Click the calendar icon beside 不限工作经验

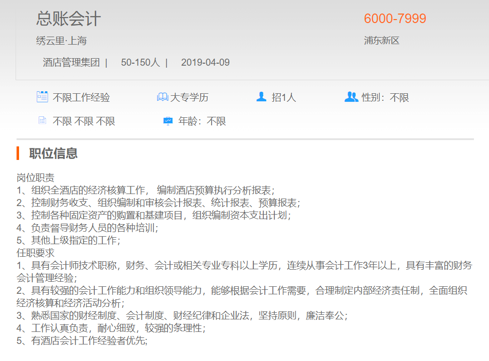pyautogui.click(x=42, y=97)
